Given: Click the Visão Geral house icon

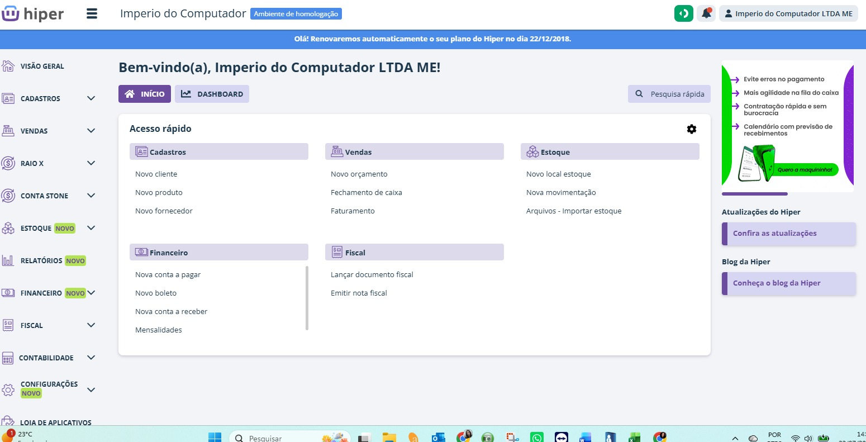Looking at the screenshot, I should click(x=8, y=66).
